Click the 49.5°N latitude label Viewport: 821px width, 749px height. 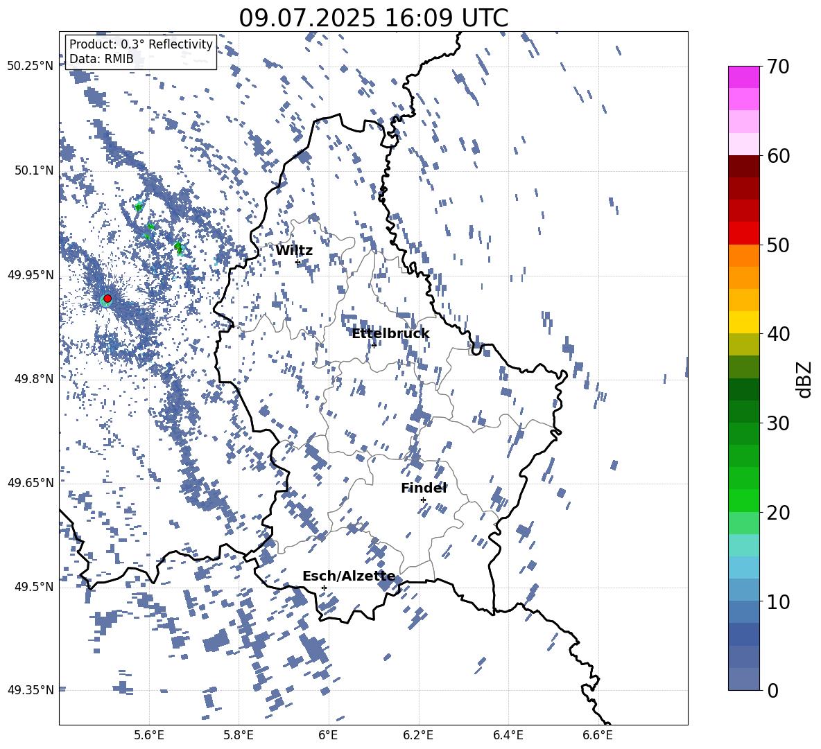[x=34, y=586]
